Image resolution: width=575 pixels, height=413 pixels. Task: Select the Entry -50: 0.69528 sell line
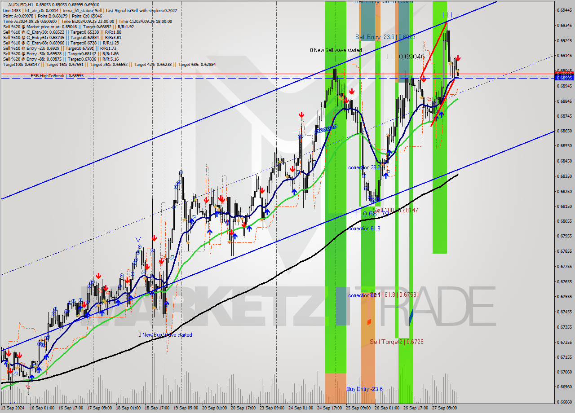61,53
